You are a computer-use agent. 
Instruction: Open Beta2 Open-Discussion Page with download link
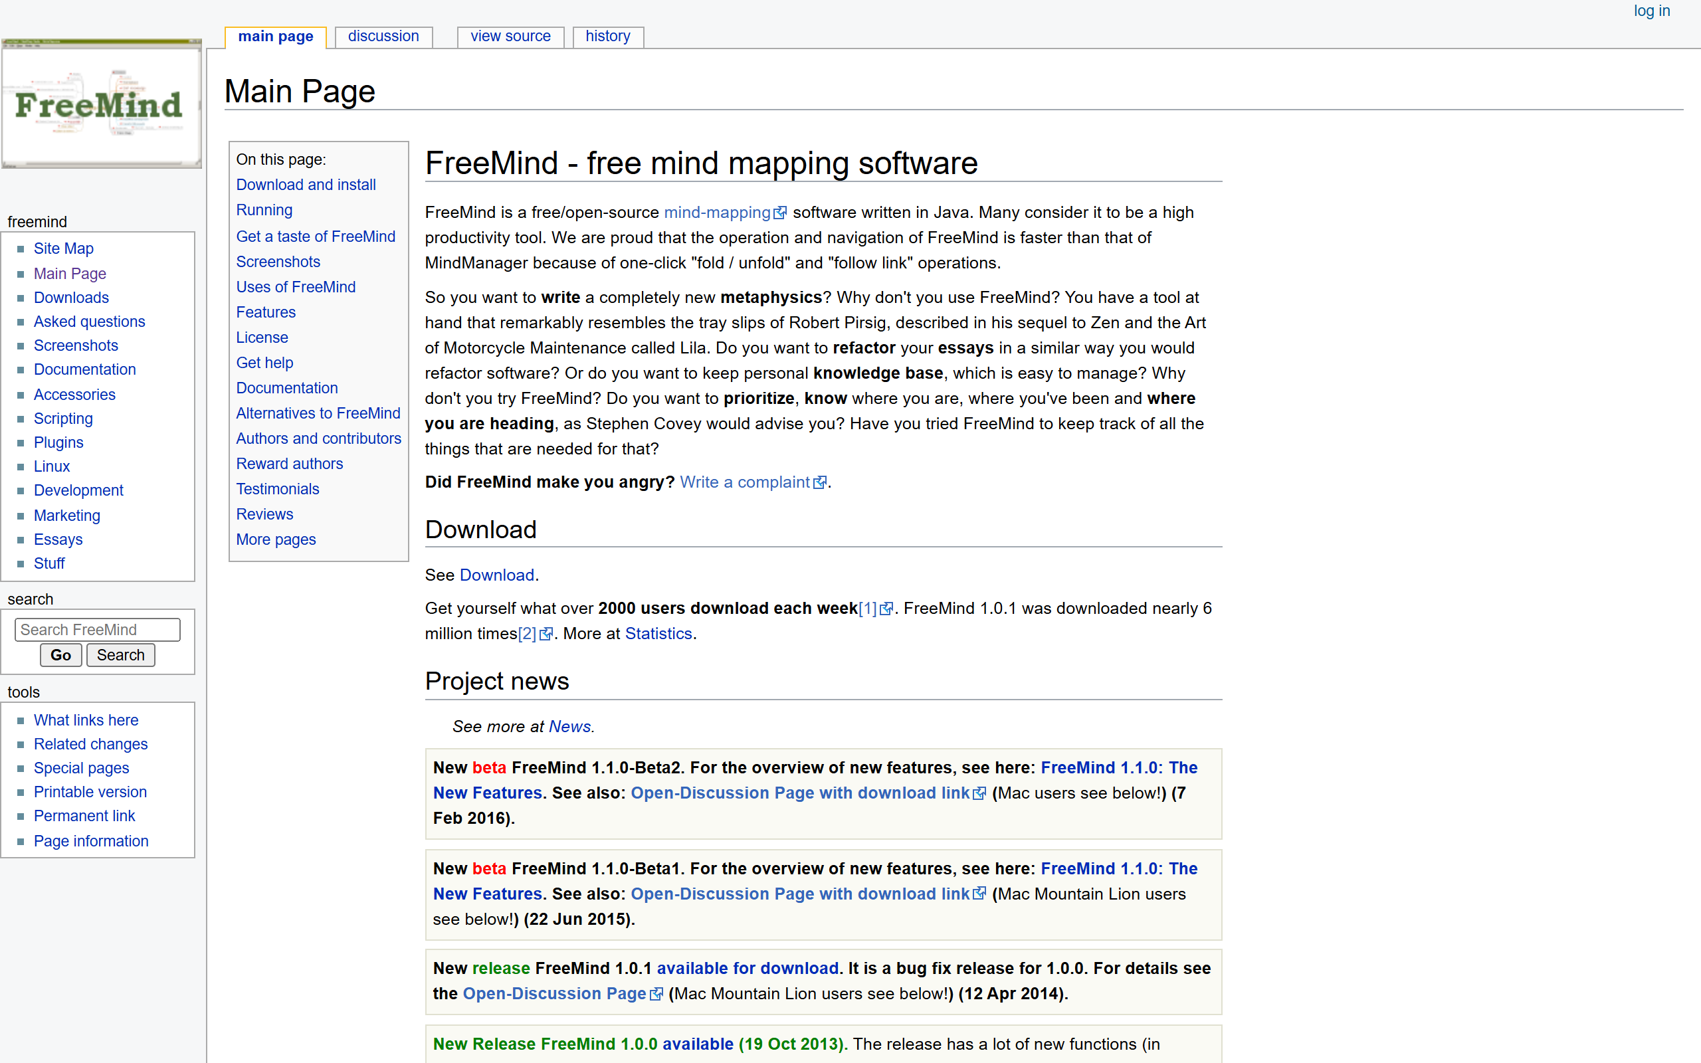pos(800,793)
